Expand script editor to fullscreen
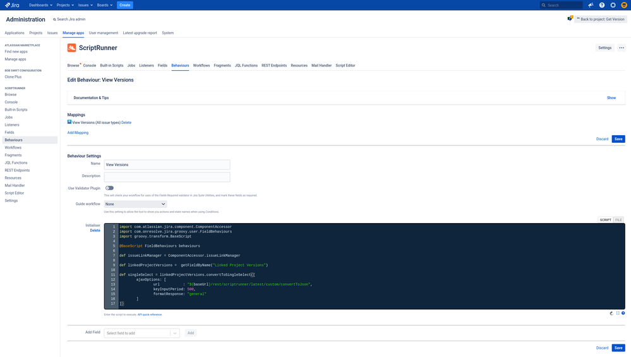 pos(618,313)
